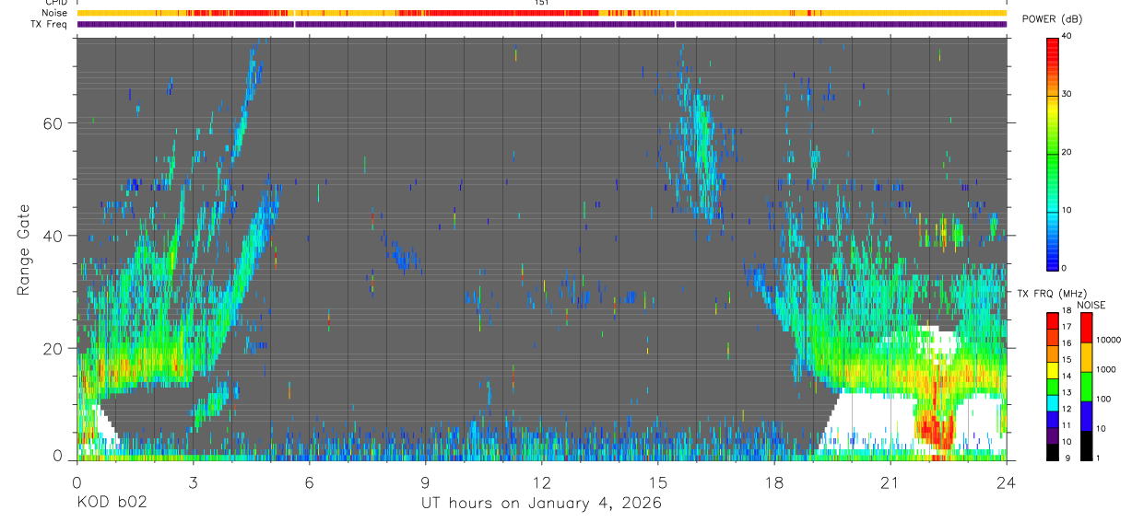Click the '40' tick on POWER scale

pyautogui.click(x=1067, y=36)
